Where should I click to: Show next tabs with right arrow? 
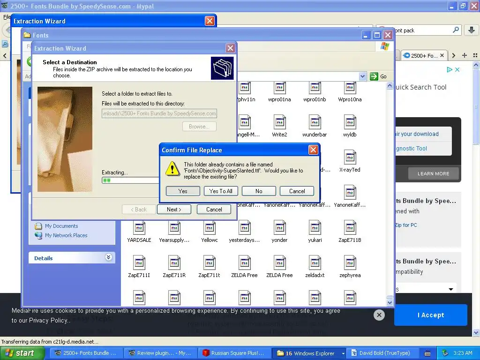point(454,55)
